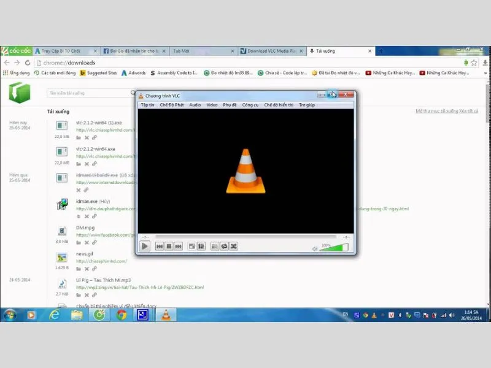Switch to Download VLC Media Player tab
The width and height of the screenshot is (491, 368).
[272, 51]
